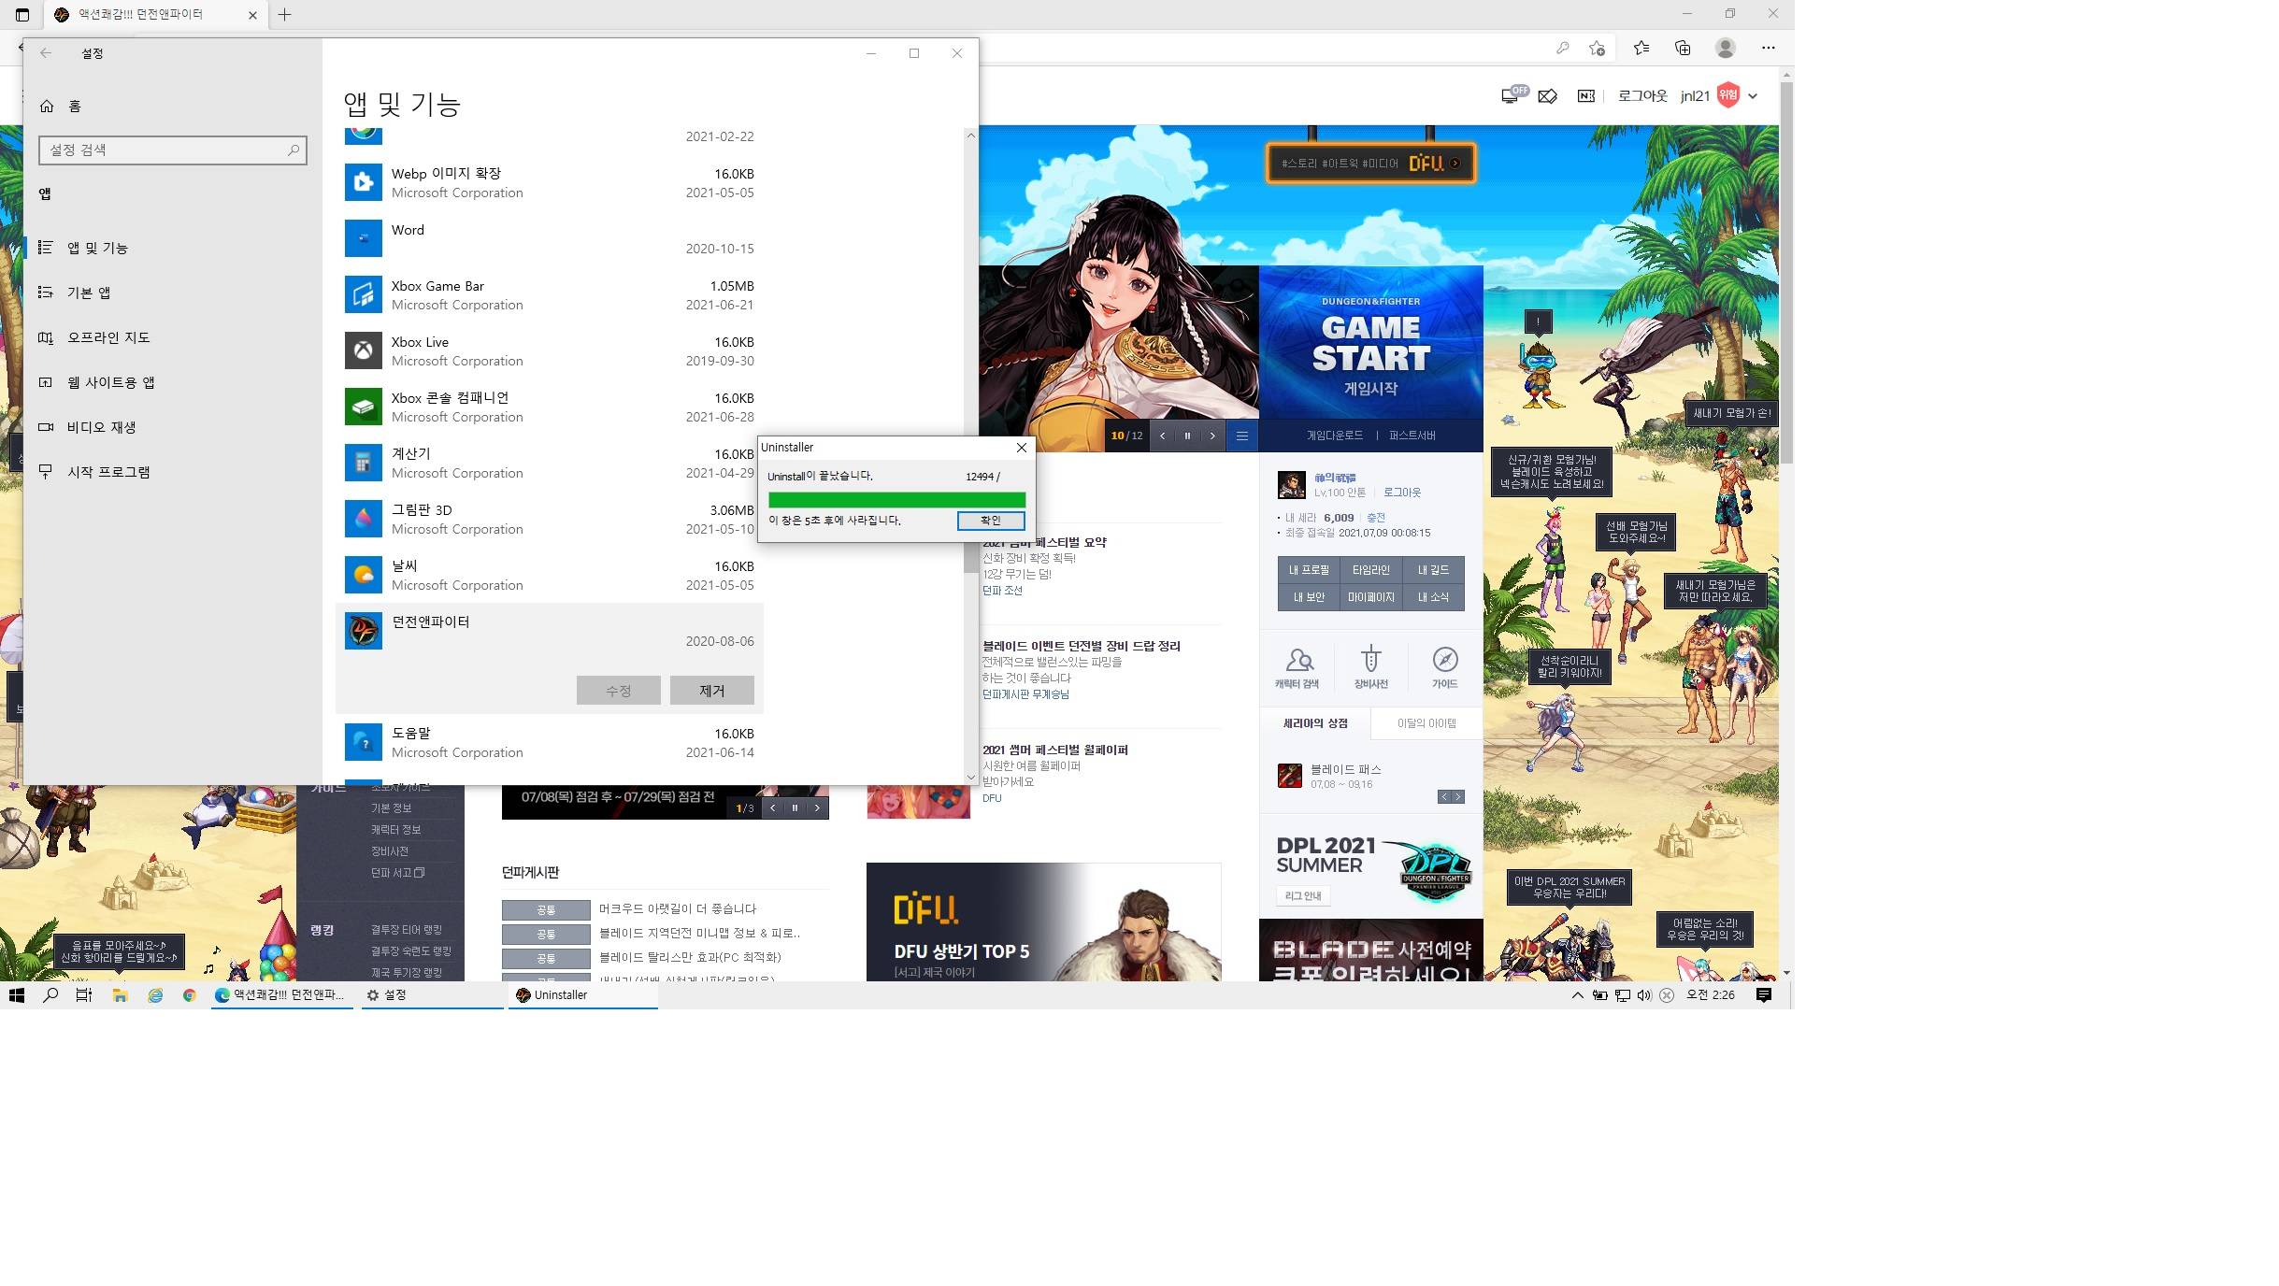Image resolution: width=2279 pixels, height=1286 pixels.
Task: Click the scroll down arrow in Settings list
Action: tap(970, 778)
